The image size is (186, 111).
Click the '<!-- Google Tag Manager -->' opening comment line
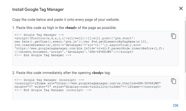point(39,35)
